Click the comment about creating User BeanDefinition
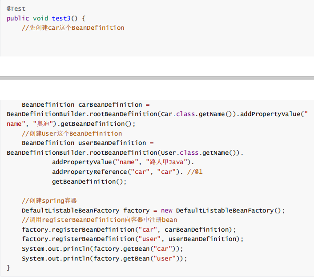 [72, 133]
